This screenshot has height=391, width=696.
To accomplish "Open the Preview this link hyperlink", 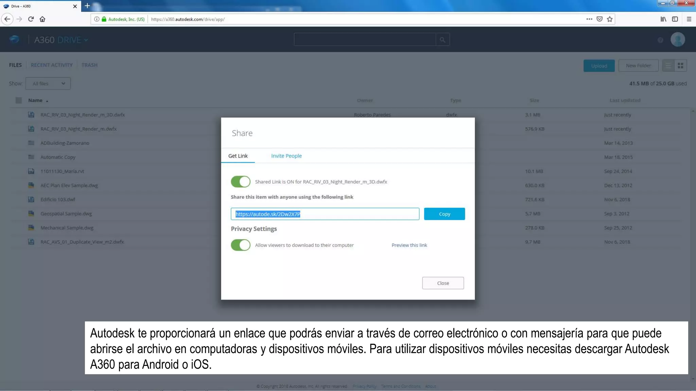I will pyautogui.click(x=409, y=245).
